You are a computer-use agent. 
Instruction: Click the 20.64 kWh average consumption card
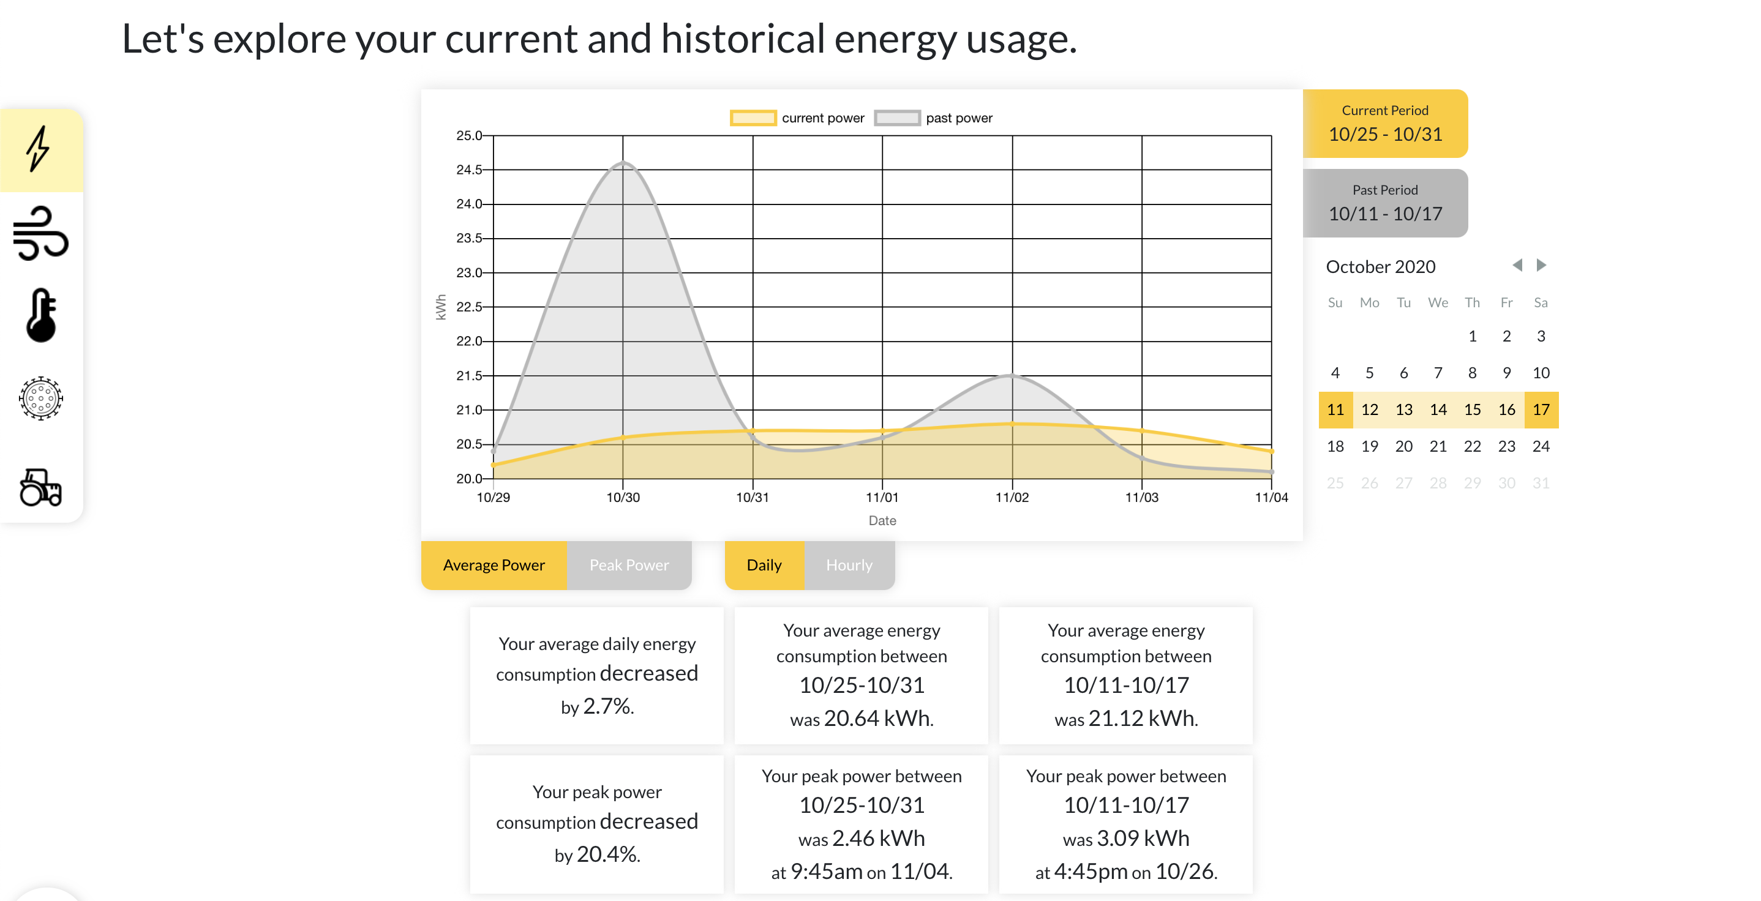862,675
